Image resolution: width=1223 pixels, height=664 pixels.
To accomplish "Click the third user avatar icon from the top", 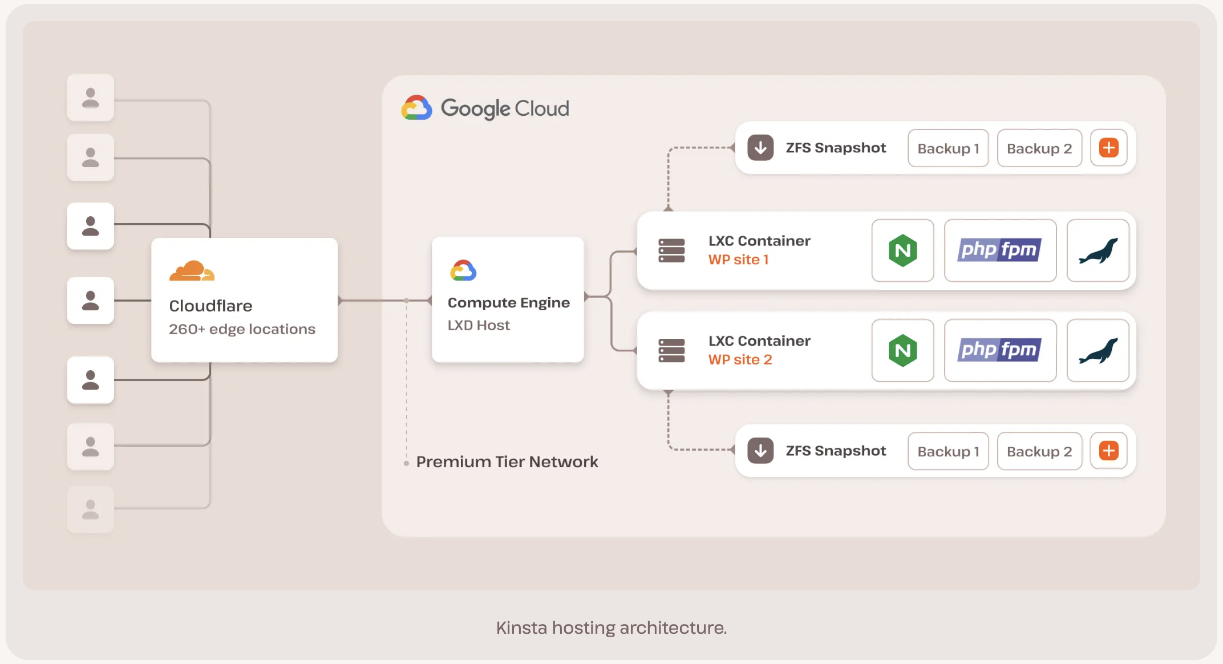I will click(x=91, y=226).
